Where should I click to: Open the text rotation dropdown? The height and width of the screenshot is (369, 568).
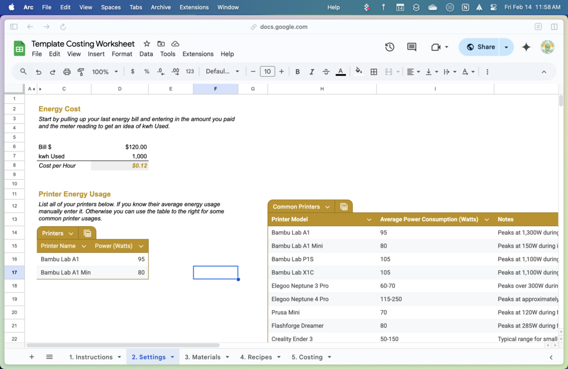click(x=468, y=72)
